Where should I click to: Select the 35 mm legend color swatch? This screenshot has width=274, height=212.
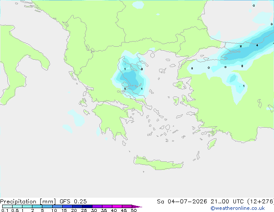[x=107, y=206]
